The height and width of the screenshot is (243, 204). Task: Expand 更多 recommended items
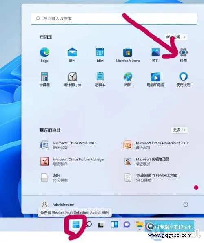click(x=180, y=130)
